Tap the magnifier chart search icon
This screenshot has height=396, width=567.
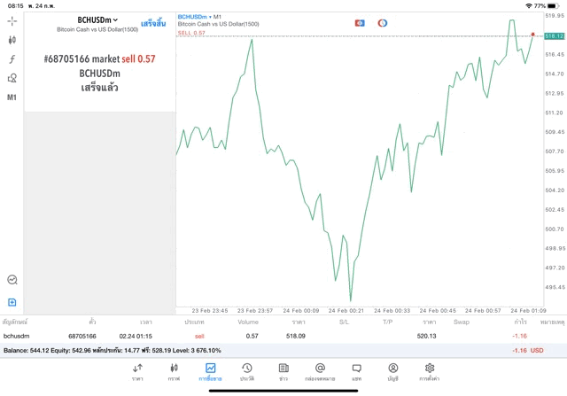click(x=12, y=279)
